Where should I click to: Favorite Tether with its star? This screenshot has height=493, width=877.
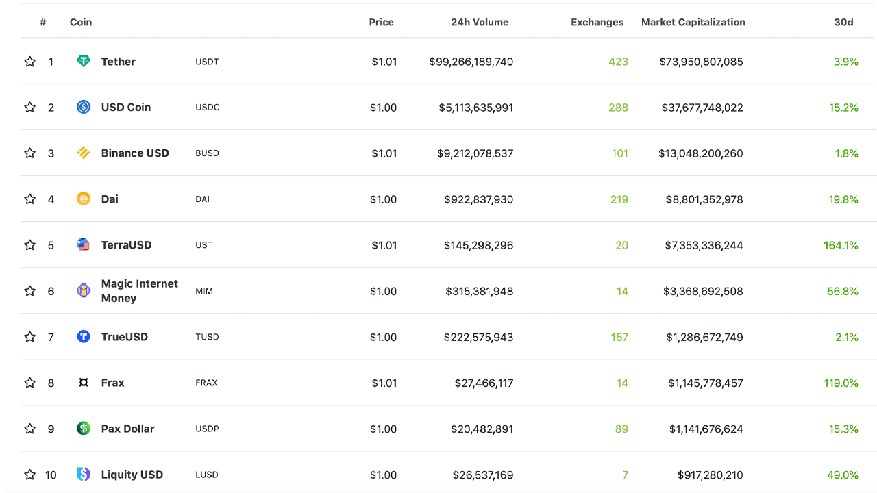point(29,62)
